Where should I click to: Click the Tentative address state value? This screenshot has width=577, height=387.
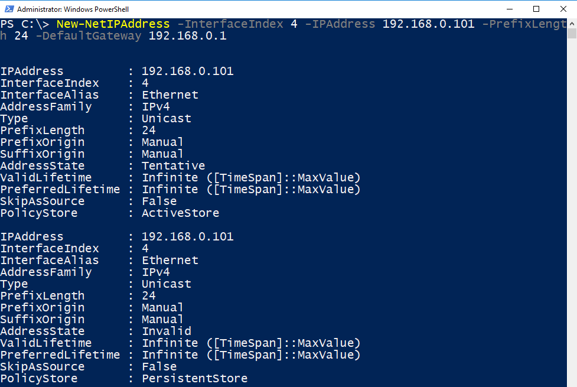[x=173, y=166]
